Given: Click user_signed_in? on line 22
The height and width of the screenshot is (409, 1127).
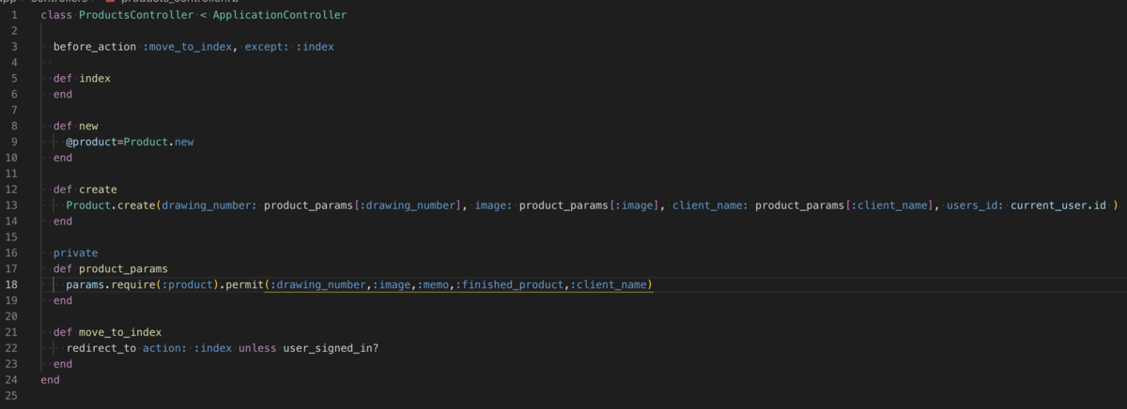Looking at the screenshot, I should tap(331, 348).
